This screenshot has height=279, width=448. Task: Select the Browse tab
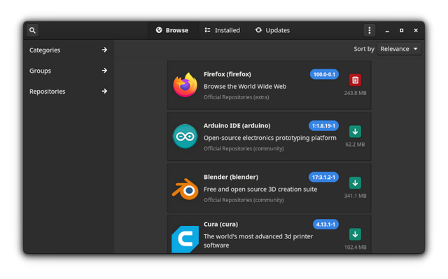(172, 30)
